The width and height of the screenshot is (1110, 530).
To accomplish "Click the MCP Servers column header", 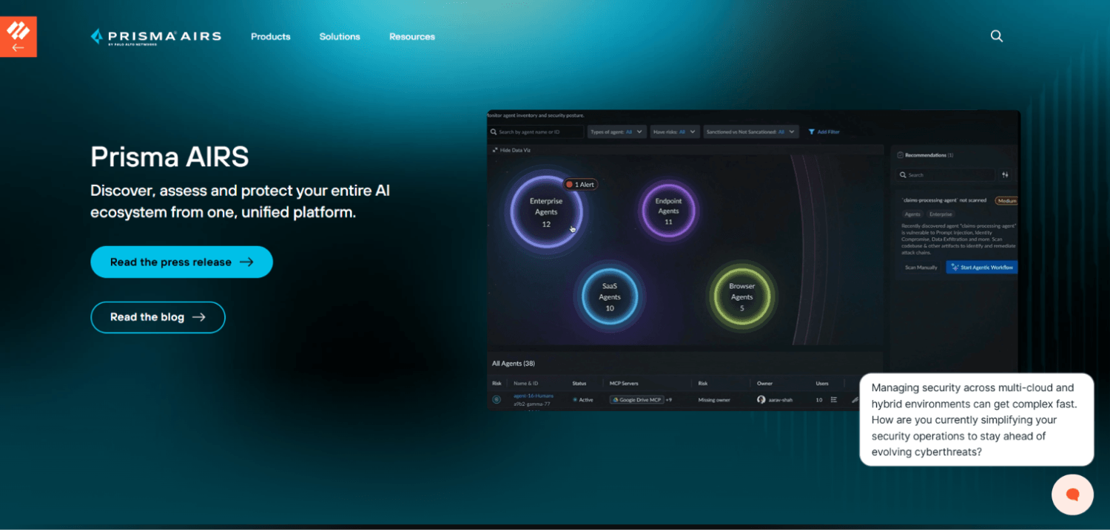I will pos(624,384).
